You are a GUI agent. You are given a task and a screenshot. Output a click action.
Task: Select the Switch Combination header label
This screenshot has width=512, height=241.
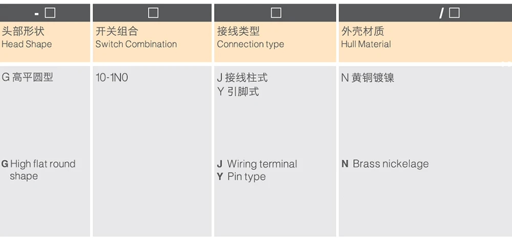click(136, 45)
